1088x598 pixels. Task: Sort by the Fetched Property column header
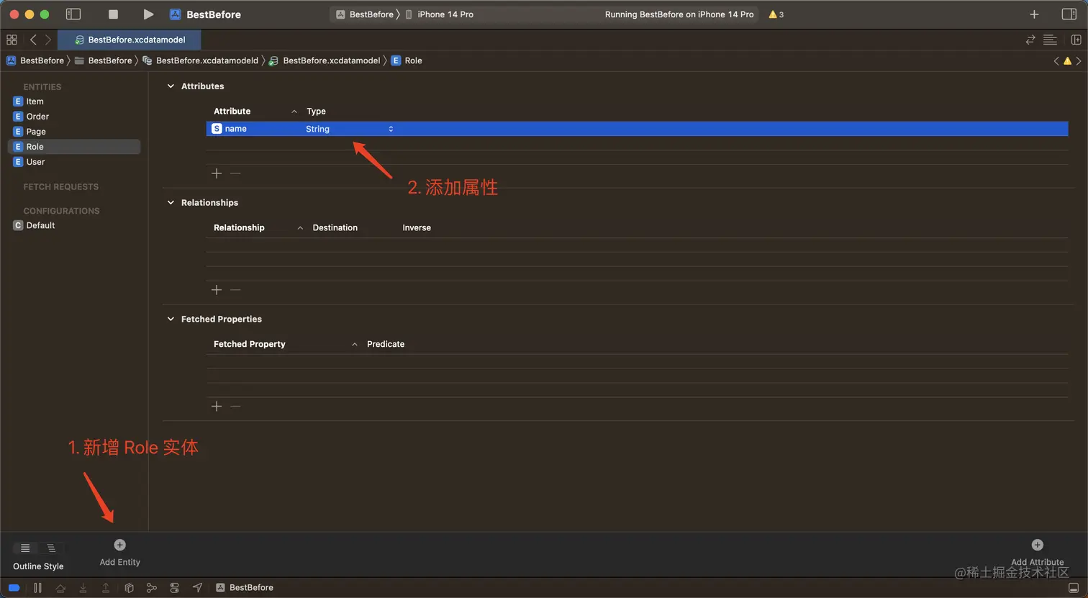pos(250,345)
